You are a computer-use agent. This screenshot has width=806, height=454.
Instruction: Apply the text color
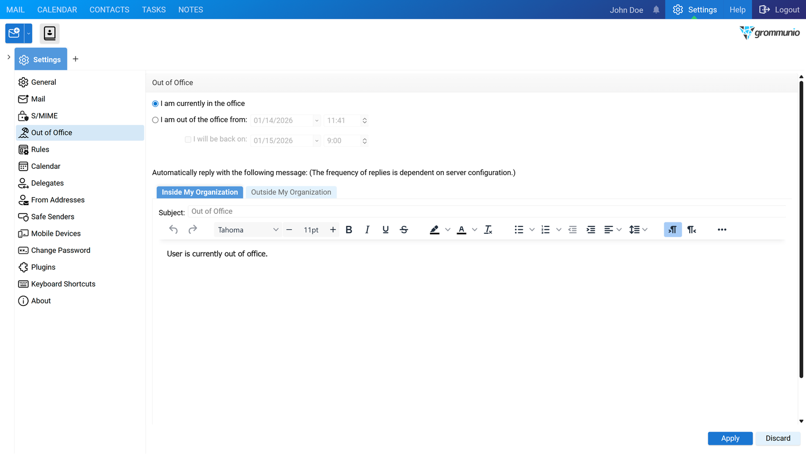tap(462, 230)
